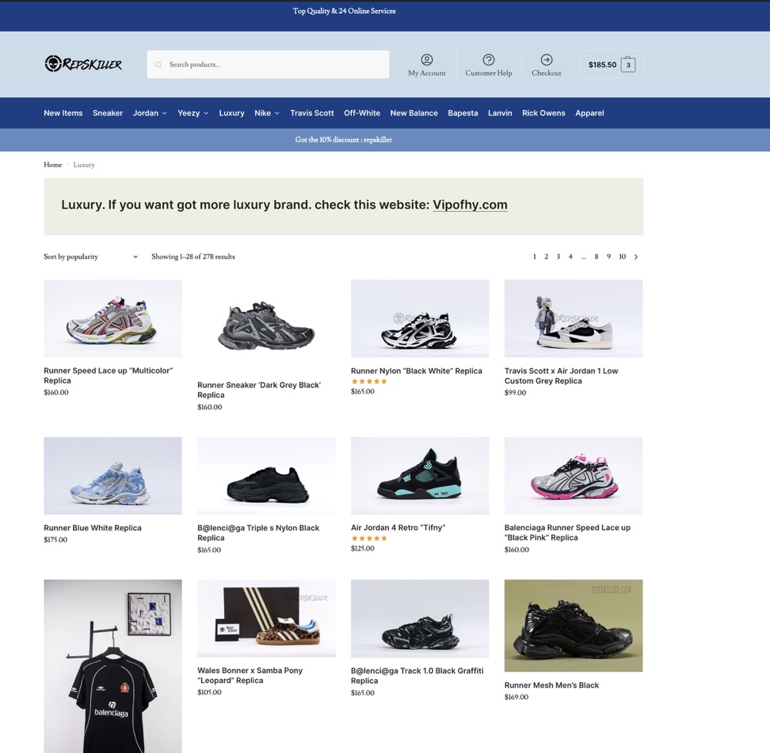View the black Balenciaga jersey image
770x753 pixels.
point(112,666)
